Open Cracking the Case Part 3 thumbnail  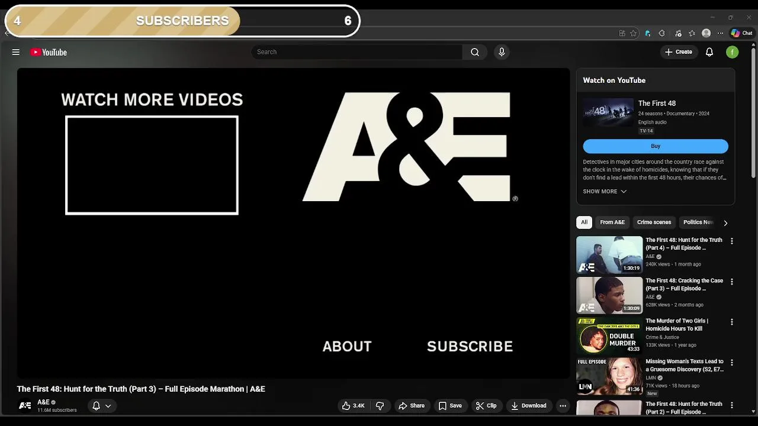point(609,295)
